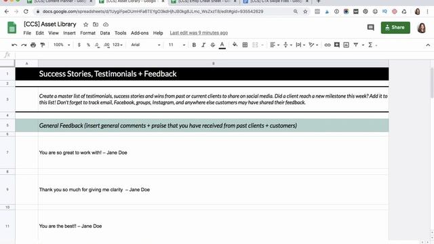
Task: Open comment history icon
Action: 371,27
